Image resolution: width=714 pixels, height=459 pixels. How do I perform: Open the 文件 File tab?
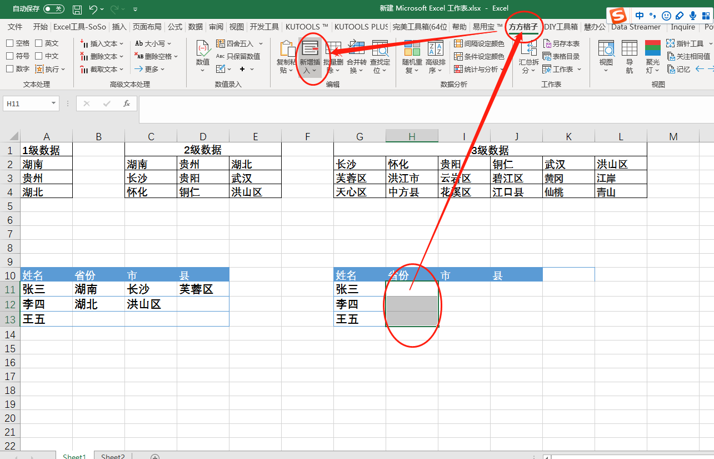click(15, 27)
